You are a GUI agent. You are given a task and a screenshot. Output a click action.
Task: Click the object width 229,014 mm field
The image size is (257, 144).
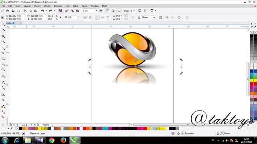tap(37, 16)
